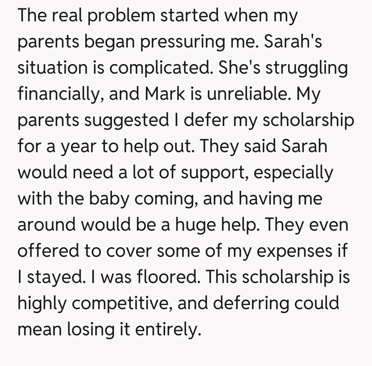The height and width of the screenshot is (366, 372).
Task: Click the word "especially"
Action: pos(293,172)
